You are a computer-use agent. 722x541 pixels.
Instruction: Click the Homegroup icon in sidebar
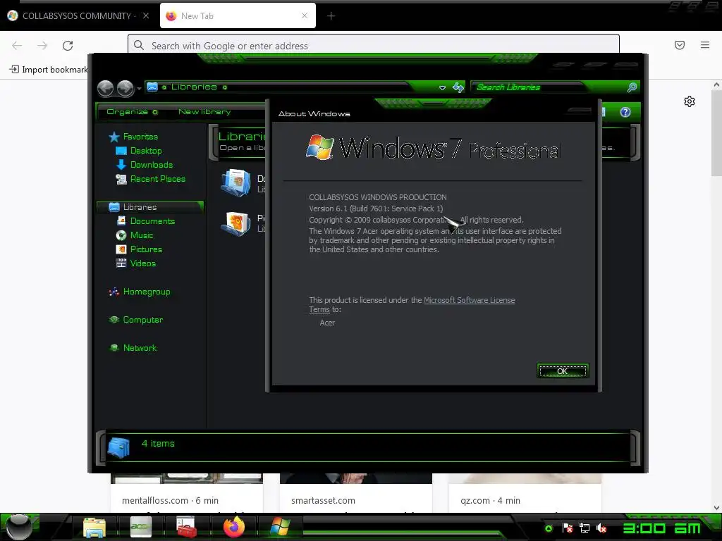[x=114, y=292]
